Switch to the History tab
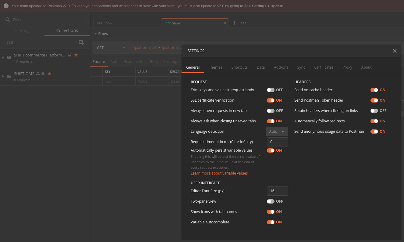 [22, 30]
